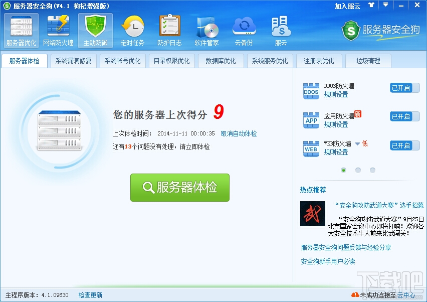The height and width of the screenshot is (302, 427).
Task: Click the 低 protection level label
Action: (x=365, y=143)
